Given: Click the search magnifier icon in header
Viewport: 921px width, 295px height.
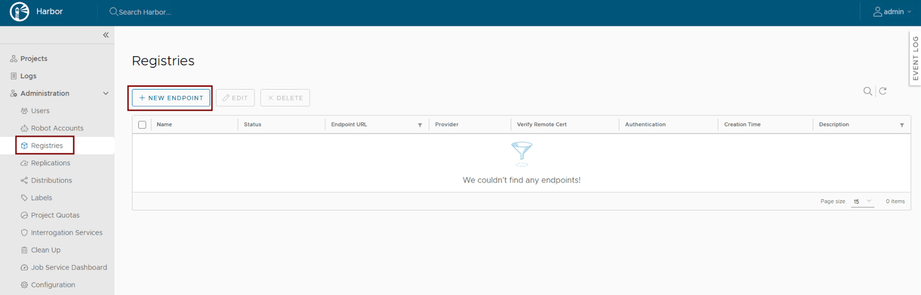Looking at the screenshot, I should tap(113, 11).
